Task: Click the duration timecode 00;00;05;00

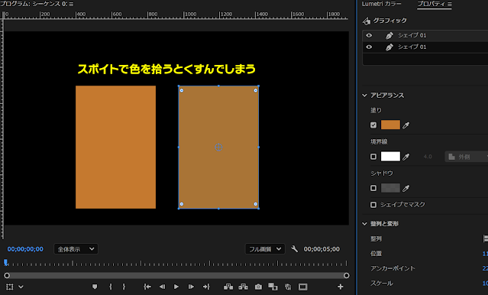Action: [x=322, y=249]
